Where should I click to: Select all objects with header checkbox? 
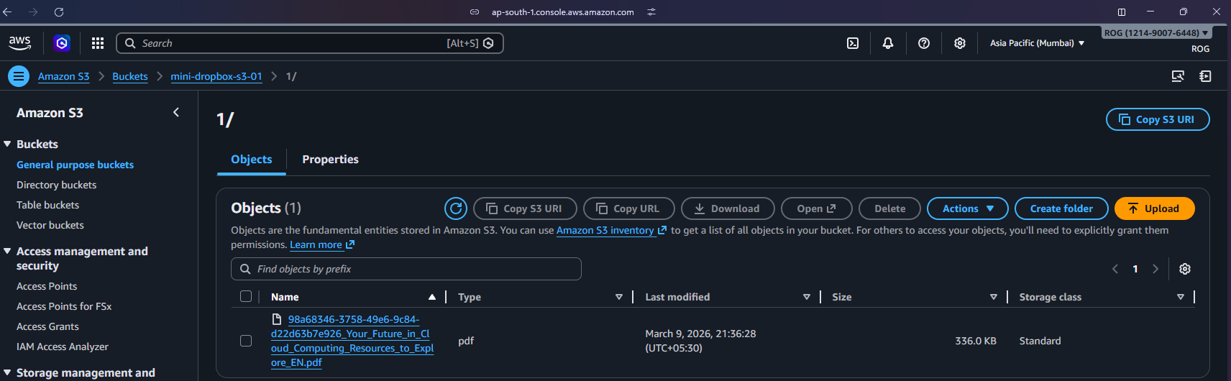coord(246,297)
